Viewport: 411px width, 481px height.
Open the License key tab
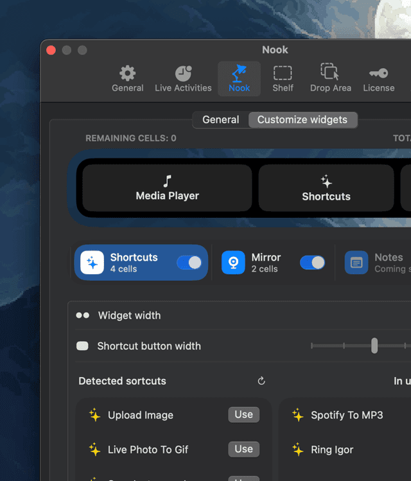coord(378,78)
